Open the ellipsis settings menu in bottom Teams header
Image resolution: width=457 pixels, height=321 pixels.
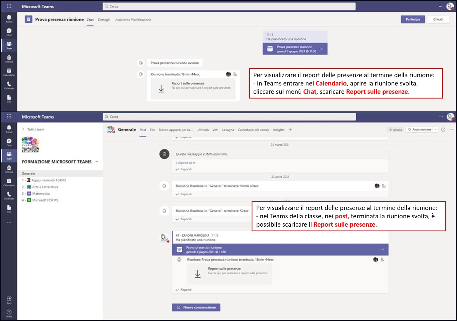point(441,117)
